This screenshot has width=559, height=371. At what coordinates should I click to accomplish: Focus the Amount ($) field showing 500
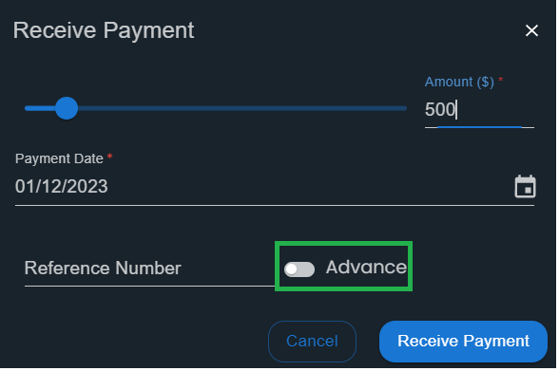click(x=481, y=110)
